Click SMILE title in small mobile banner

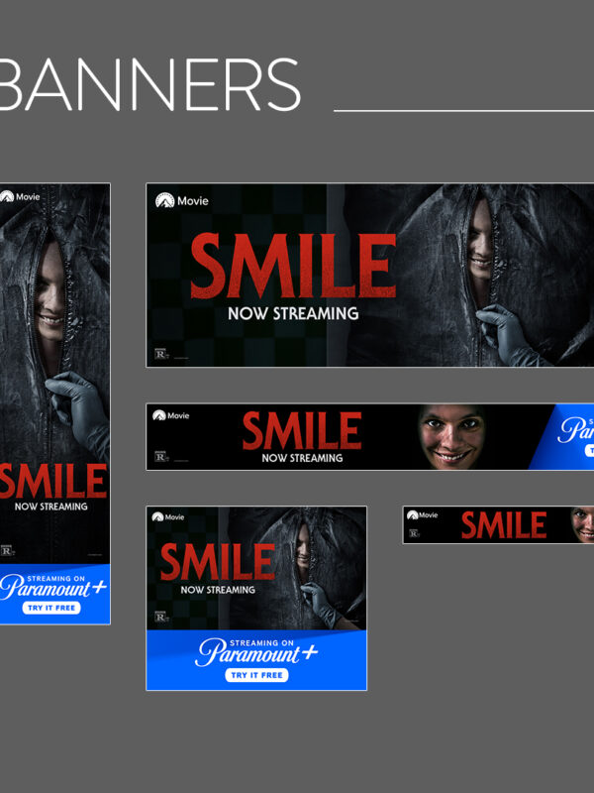tap(504, 525)
